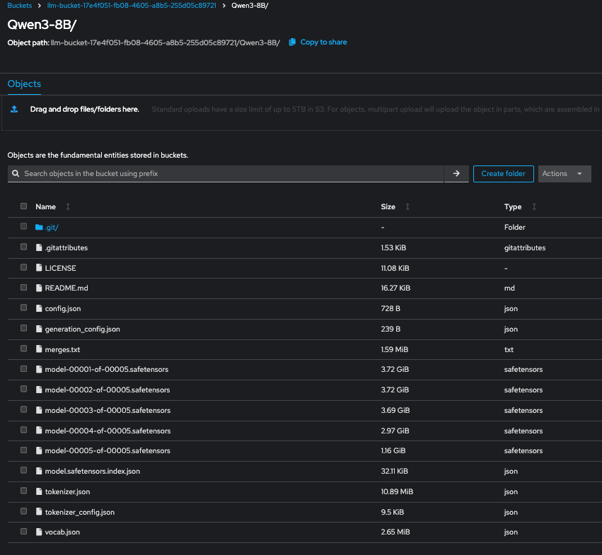Go to Buckets in the breadcrumb
Viewport: 602px width, 555px height.
(19, 6)
